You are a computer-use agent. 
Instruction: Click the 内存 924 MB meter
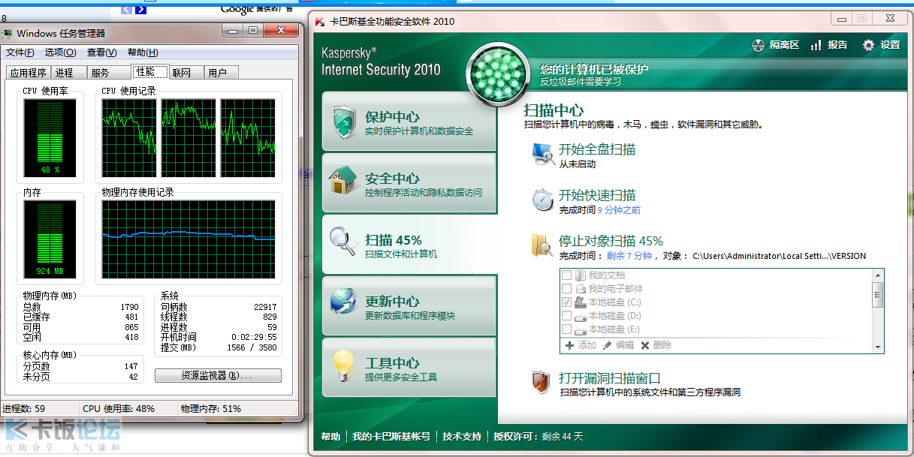(x=50, y=239)
